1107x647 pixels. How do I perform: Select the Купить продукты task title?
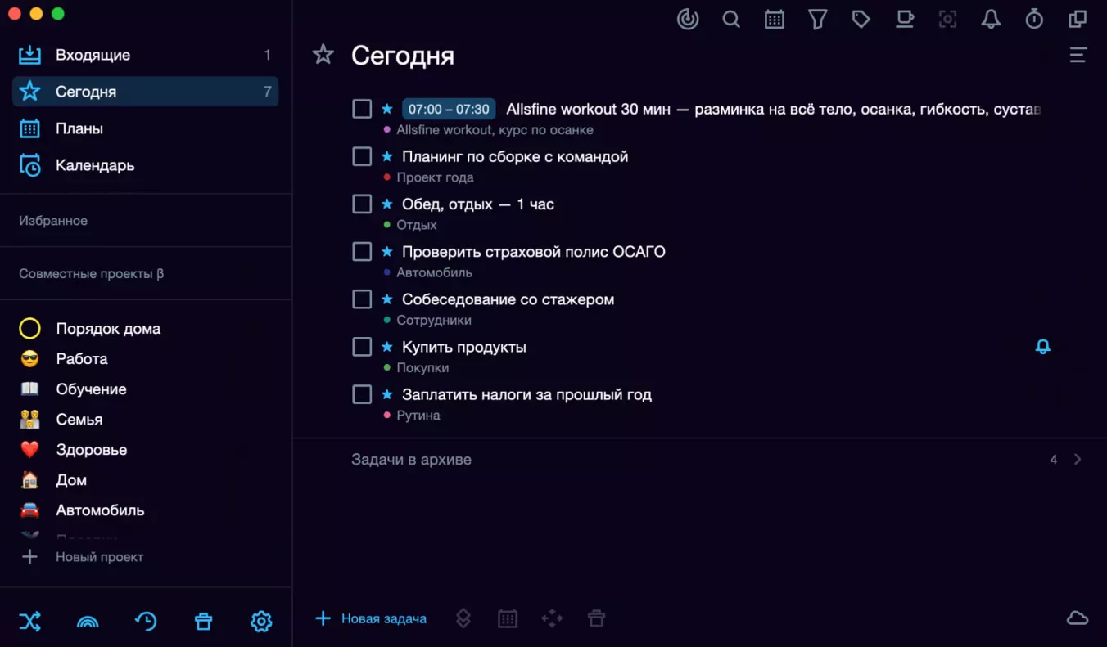(x=464, y=347)
